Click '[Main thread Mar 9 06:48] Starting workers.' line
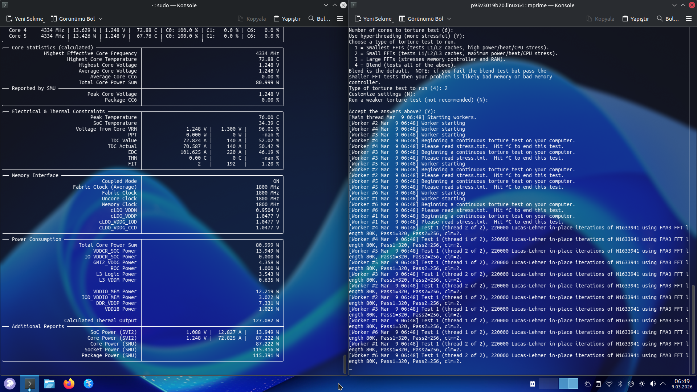Screen dimensions: 697x392 point(412,117)
